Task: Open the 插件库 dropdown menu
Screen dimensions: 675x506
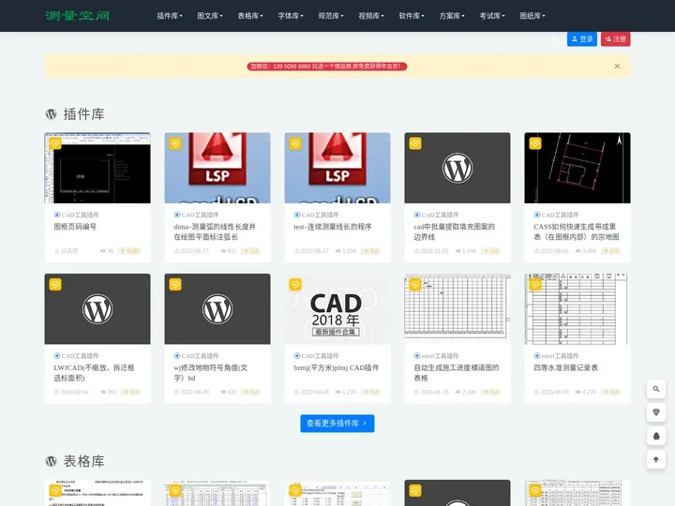Action: [169, 16]
